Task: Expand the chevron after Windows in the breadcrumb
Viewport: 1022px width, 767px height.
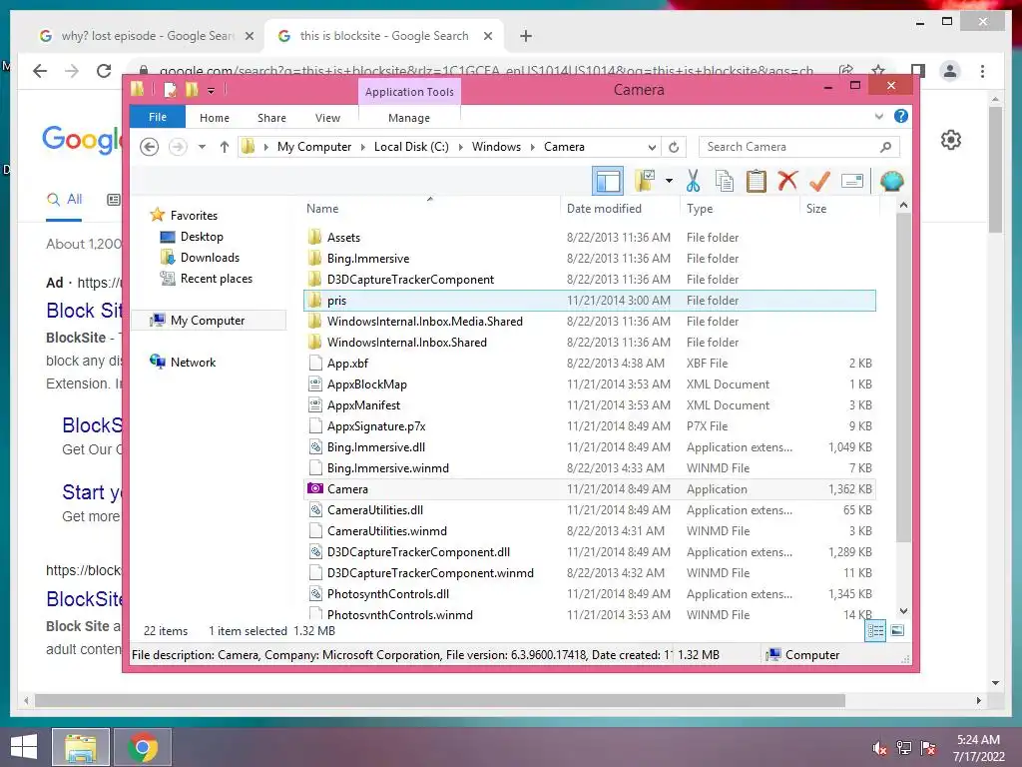Action: [533, 147]
